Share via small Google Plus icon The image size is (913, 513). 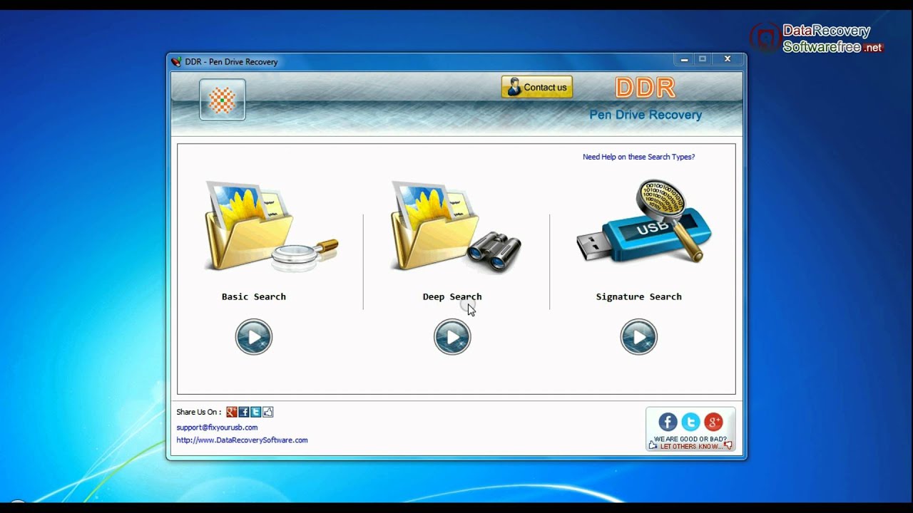click(x=232, y=412)
